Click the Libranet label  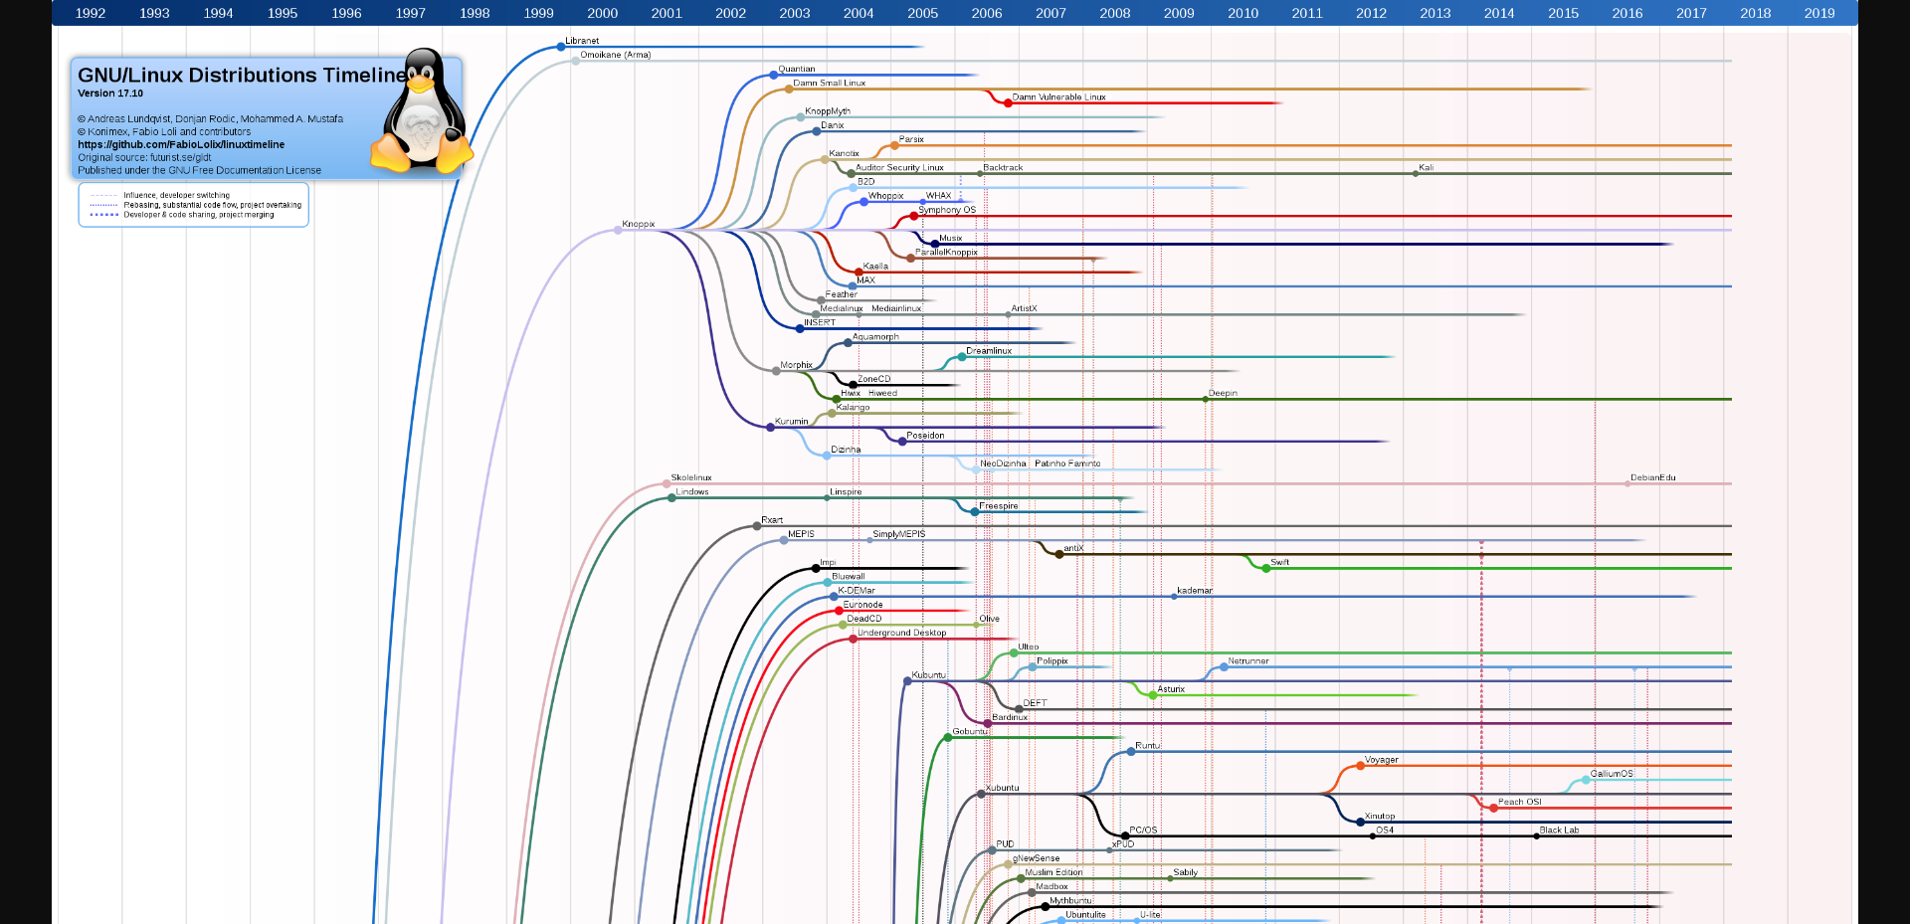click(582, 41)
